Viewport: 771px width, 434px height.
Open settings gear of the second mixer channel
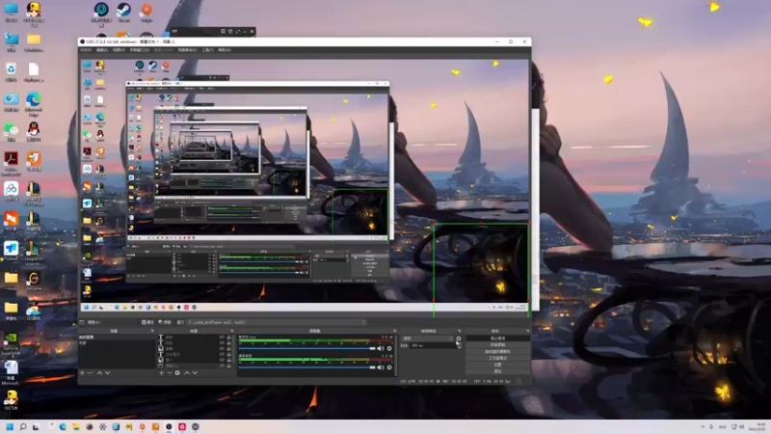pos(389,367)
